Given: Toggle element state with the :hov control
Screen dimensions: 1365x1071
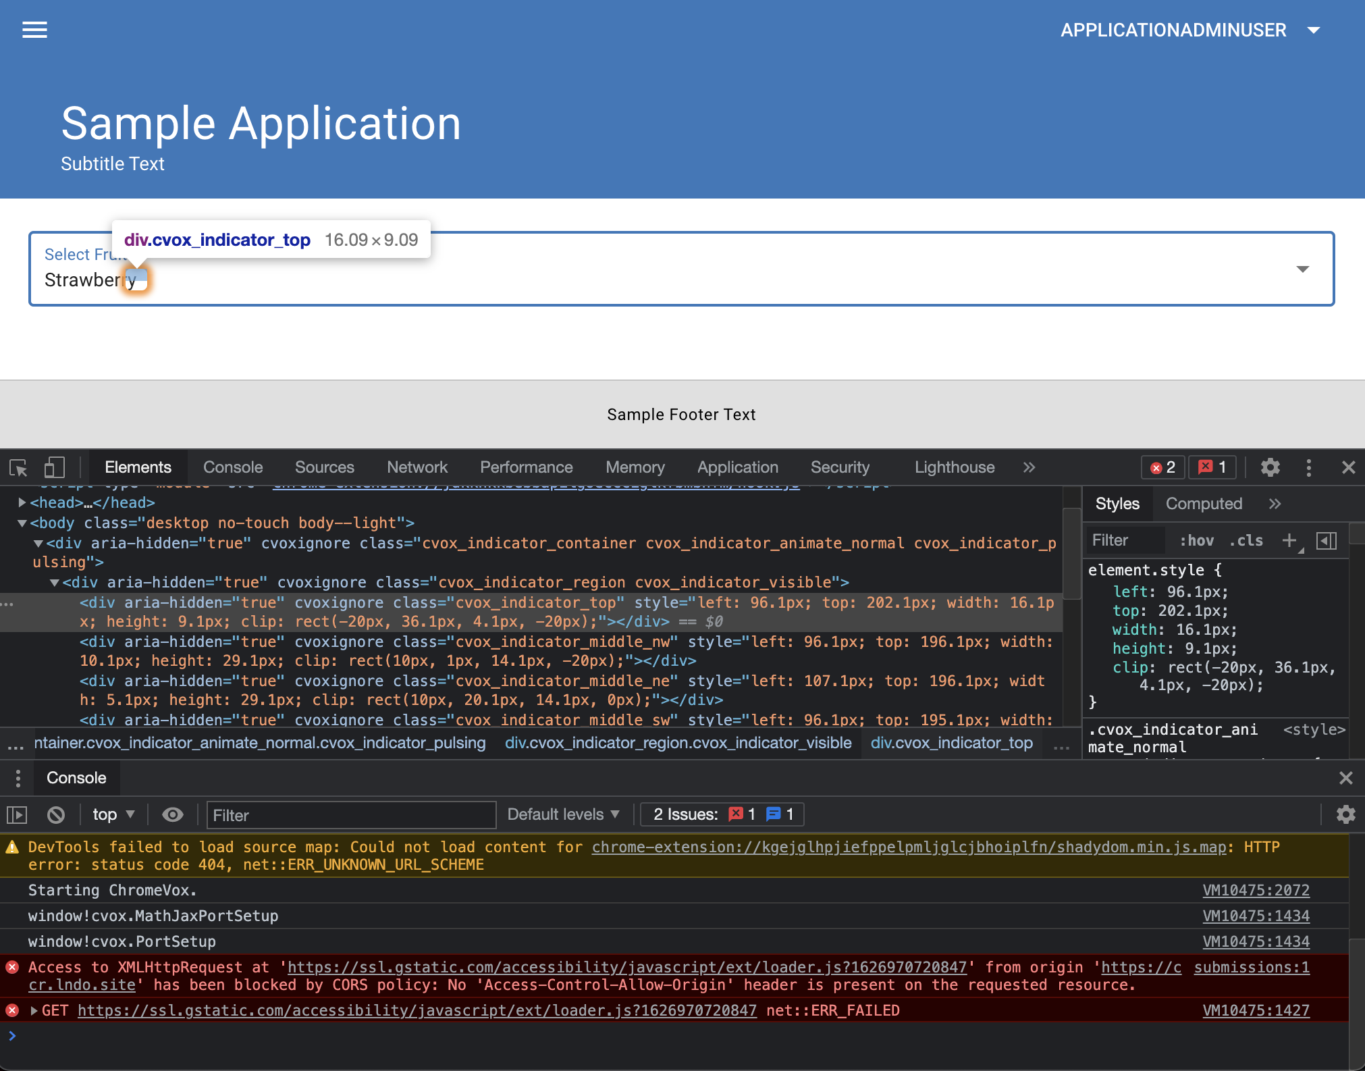Looking at the screenshot, I should pyautogui.click(x=1195, y=540).
